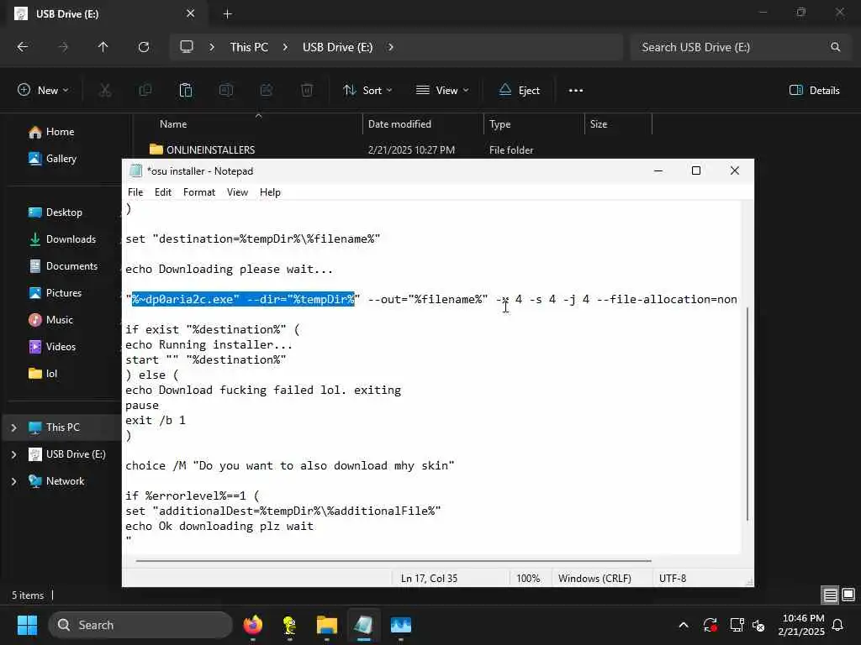Open Notepad File menu
This screenshot has width=861, height=645.
tap(135, 192)
